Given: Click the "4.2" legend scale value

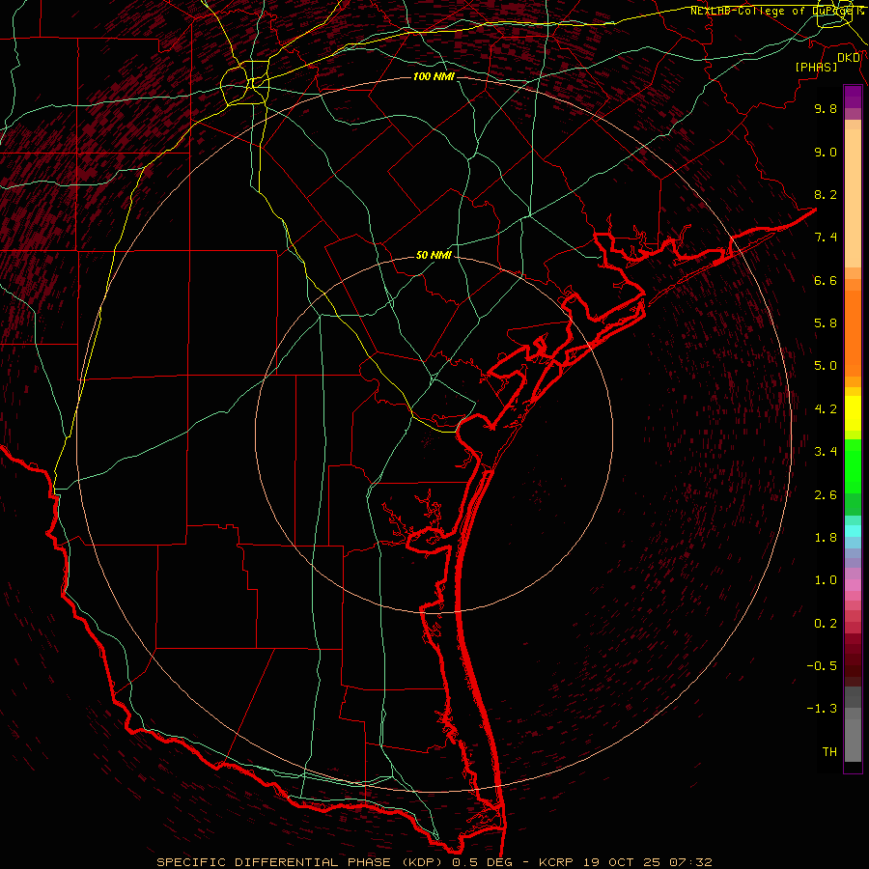Looking at the screenshot, I should pos(826,409).
